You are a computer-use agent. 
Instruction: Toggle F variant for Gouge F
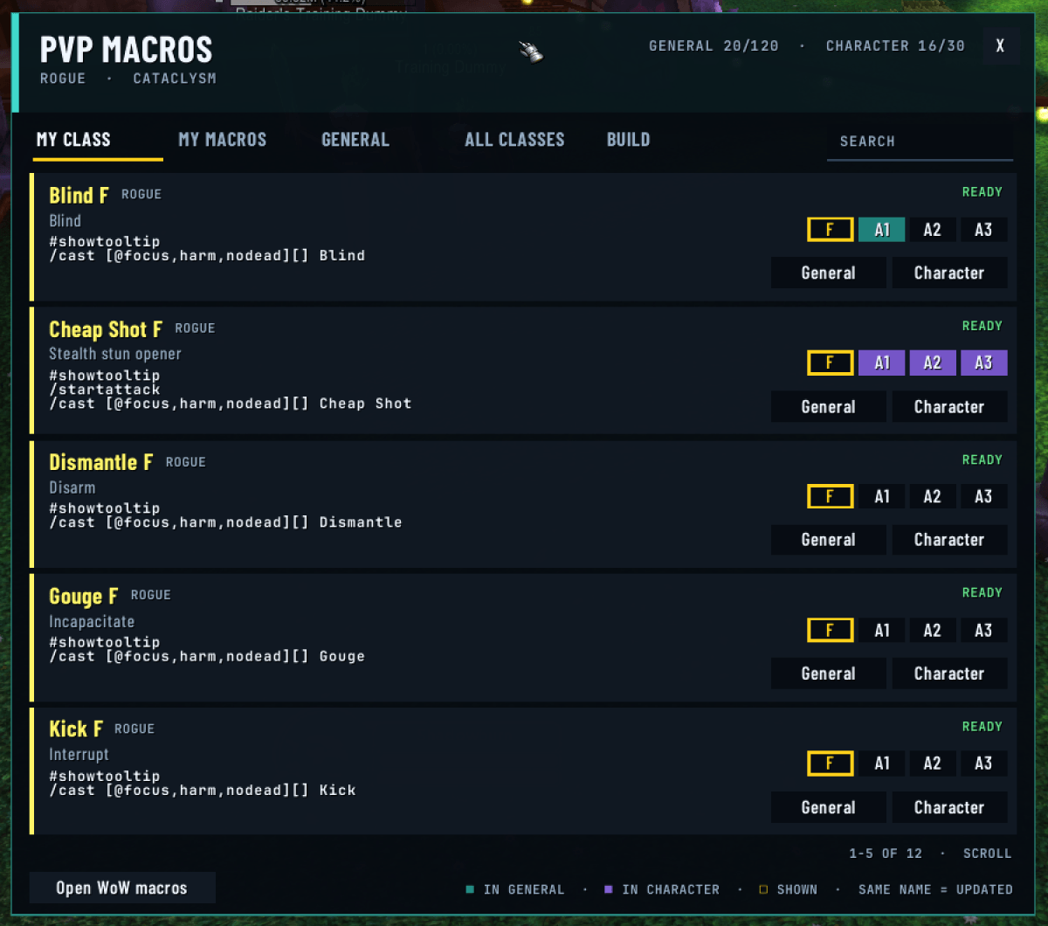[x=830, y=630]
